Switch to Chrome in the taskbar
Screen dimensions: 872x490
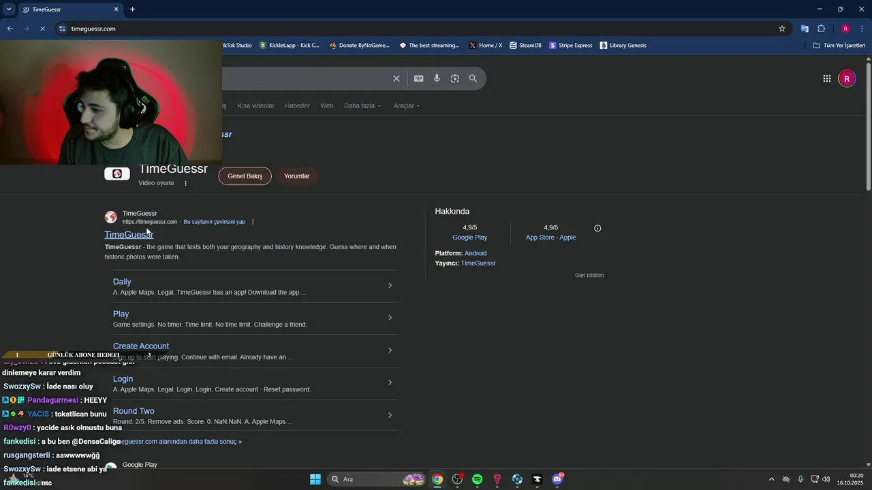click(437, 479)
